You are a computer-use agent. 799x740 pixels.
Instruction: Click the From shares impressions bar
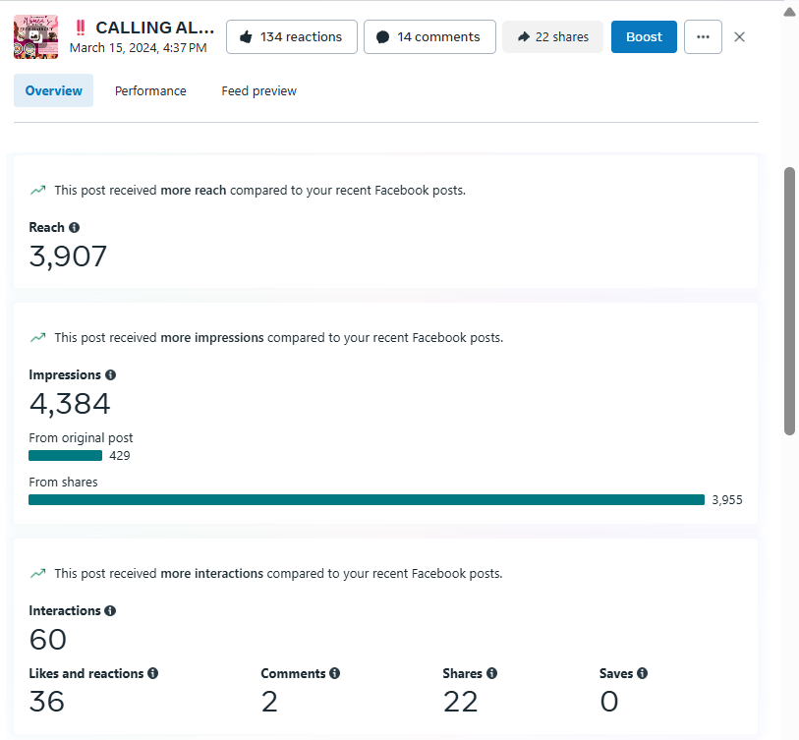point(367,499)
